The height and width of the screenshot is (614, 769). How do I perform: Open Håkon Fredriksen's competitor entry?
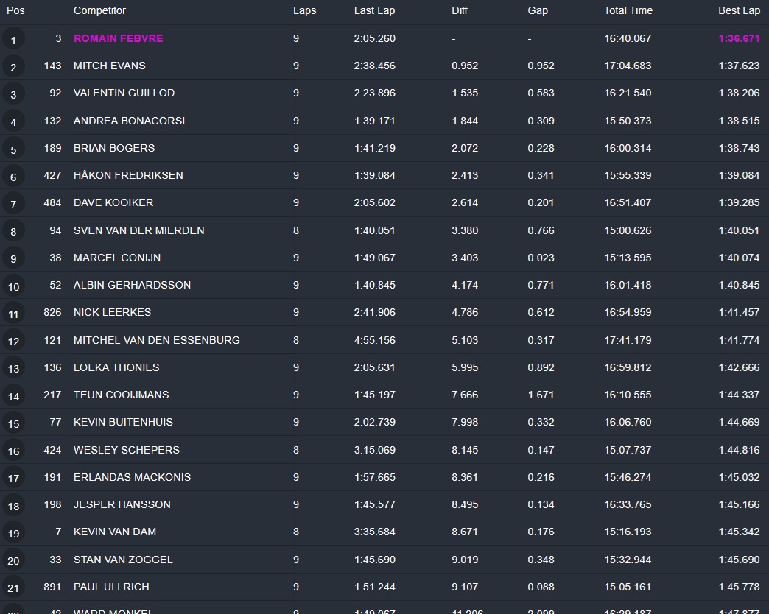click(128, 175)
